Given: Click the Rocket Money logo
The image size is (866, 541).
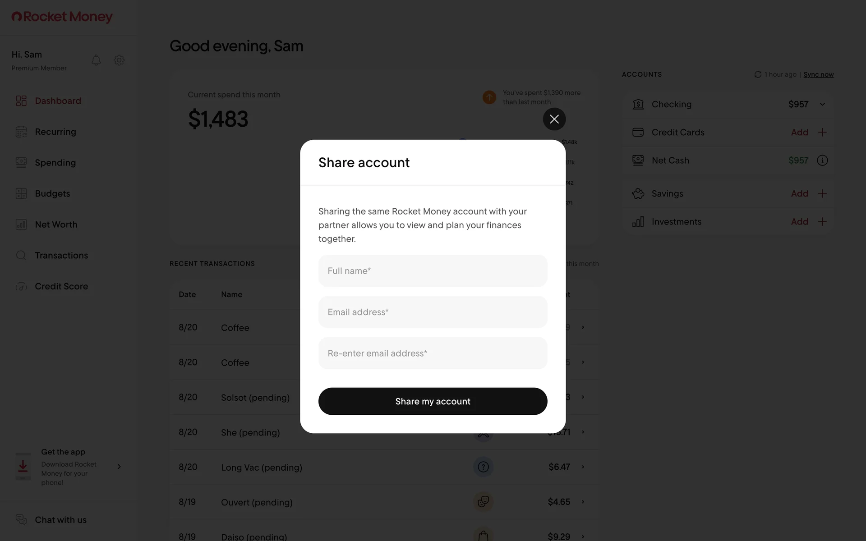Looking at the screenshot, I should tap(62, 17).
